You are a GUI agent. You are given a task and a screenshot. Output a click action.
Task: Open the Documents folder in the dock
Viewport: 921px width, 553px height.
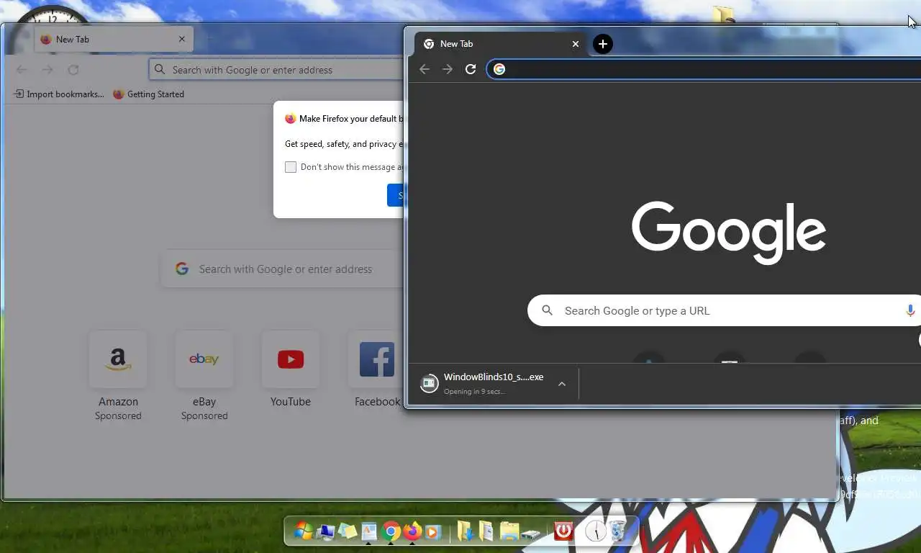point(487,531)
